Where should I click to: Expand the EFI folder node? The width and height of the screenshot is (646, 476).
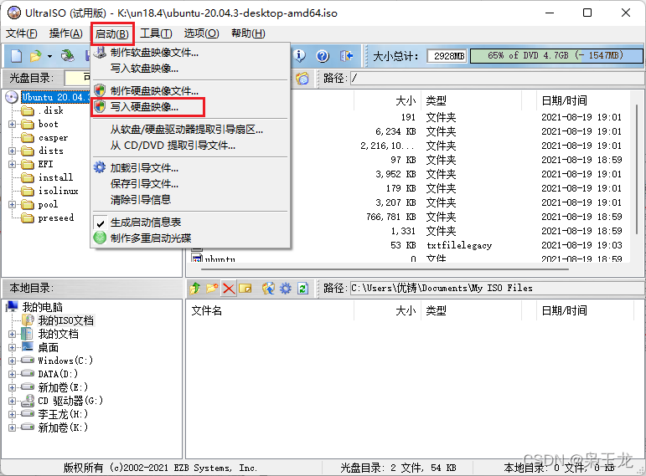pos(12,164)
